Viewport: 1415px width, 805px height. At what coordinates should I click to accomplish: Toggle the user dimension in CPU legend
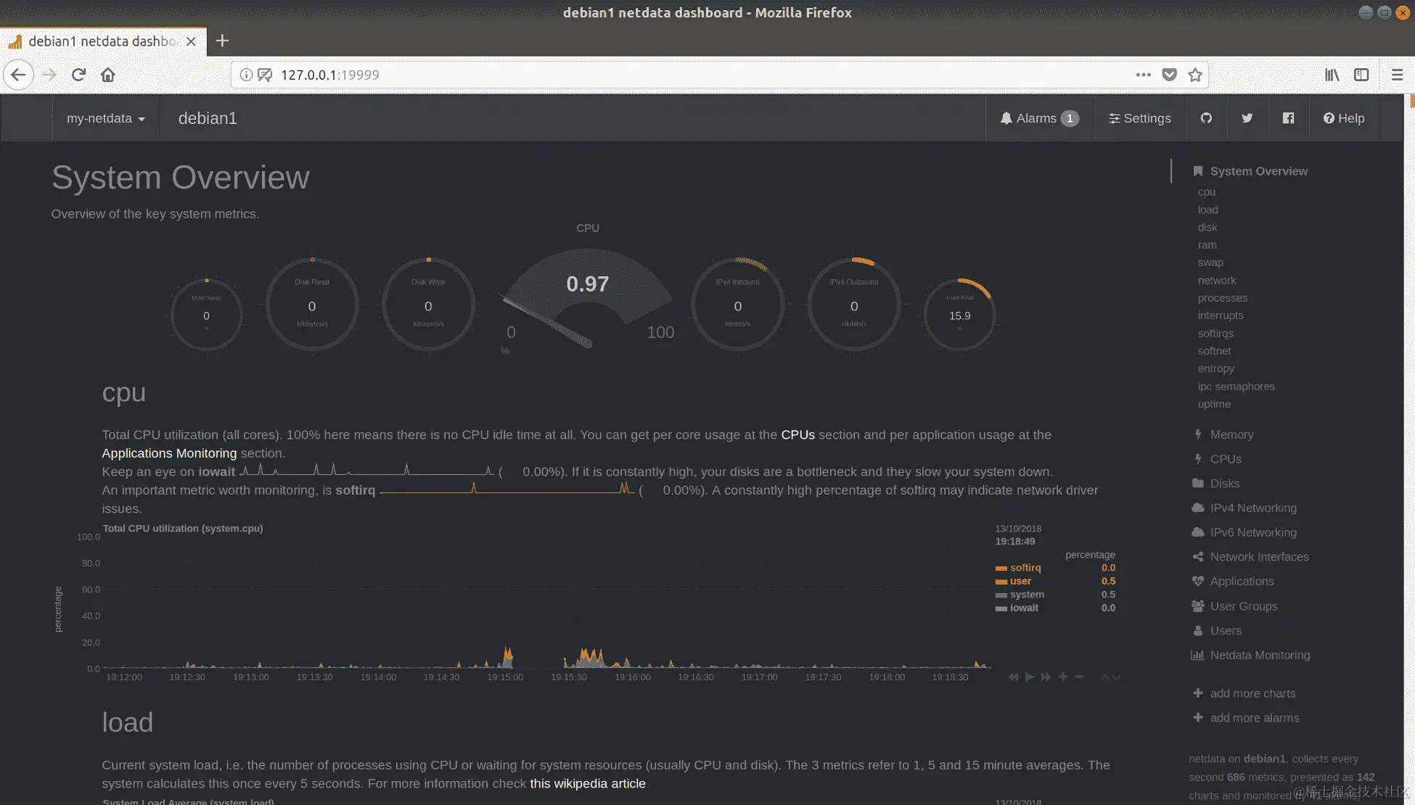(x=1020, y=581)
